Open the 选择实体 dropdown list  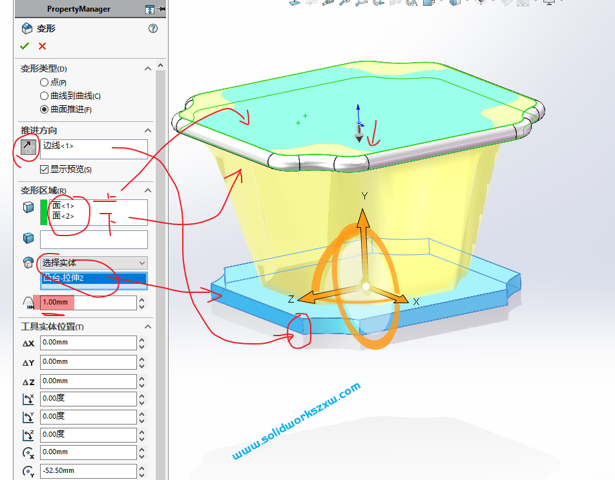click(94, 263)
